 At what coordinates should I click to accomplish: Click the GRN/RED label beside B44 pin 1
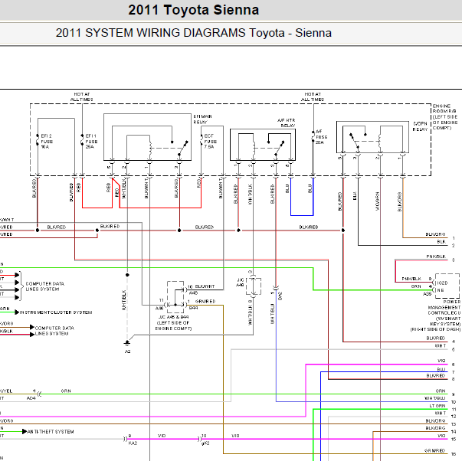pos(205,302)
